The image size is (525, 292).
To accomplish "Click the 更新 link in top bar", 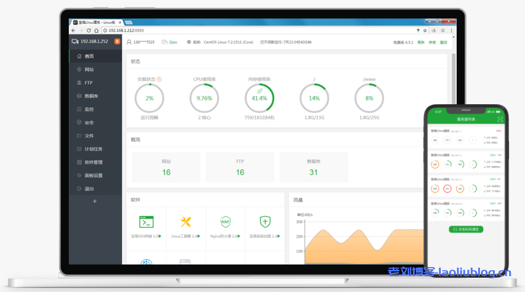I will [421, 42].
